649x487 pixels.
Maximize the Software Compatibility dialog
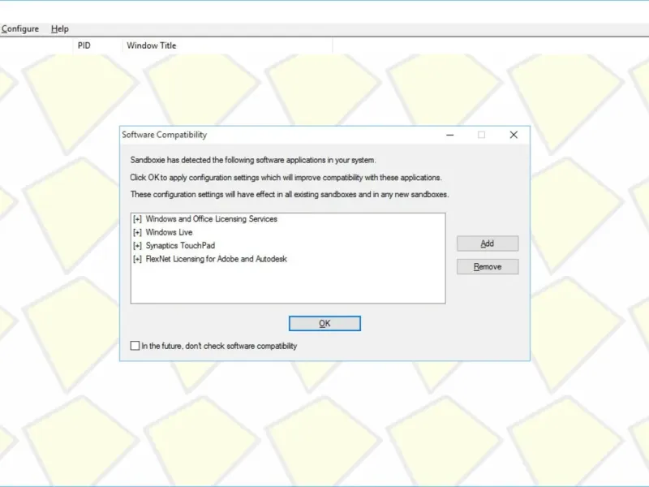click(x=481, y=135)
